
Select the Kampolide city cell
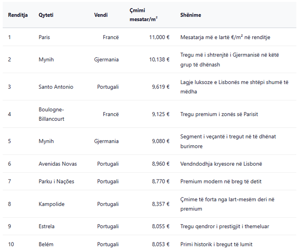52,204
